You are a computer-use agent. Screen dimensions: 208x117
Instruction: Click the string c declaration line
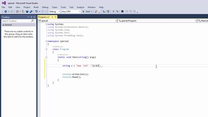click(82, 66)
